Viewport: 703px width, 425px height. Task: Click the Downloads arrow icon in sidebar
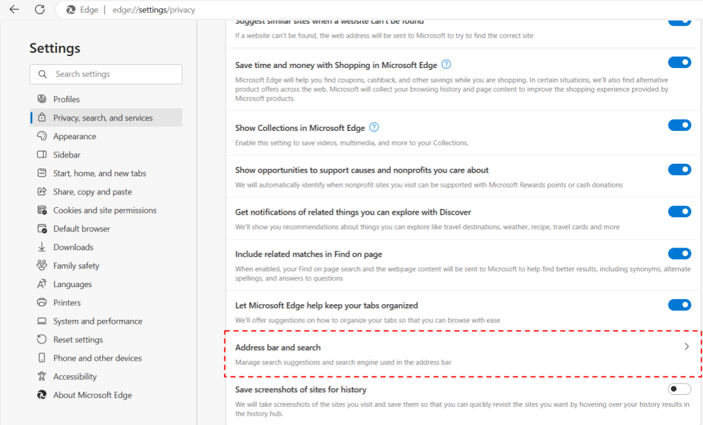[42, 247]
